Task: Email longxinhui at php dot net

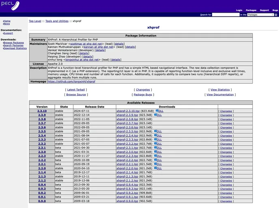Action: pos(82,60)
